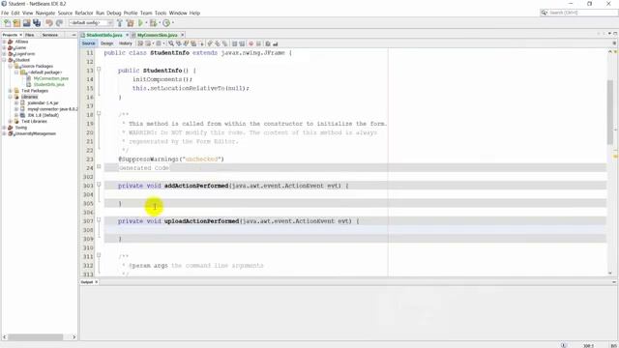The image size is (619, 348).
Task: Select the MyConnection.java editor tab
Action: point(157,35)
